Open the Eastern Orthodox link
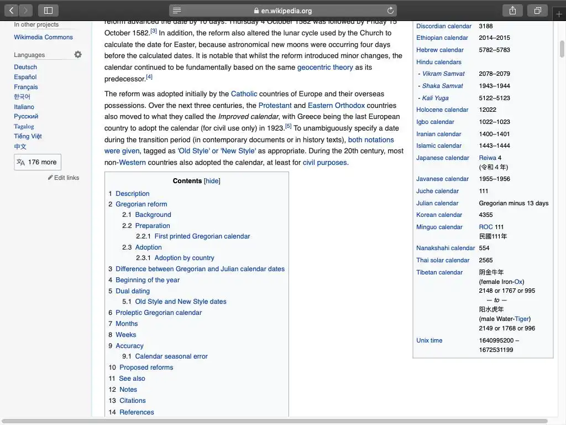This screenshot has height=425, width=566. (336, 106)
